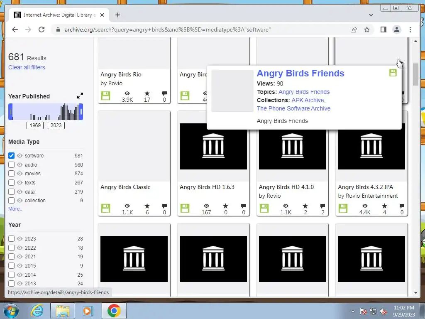Click the scroll down arrow on the page scrollbar
Viewport: 425px width, 319px height.
(x=415, y=293)
